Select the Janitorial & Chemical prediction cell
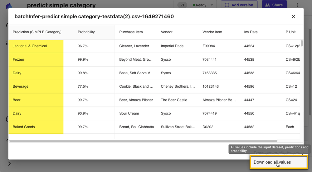312x172 pixels. pos(36,46)
